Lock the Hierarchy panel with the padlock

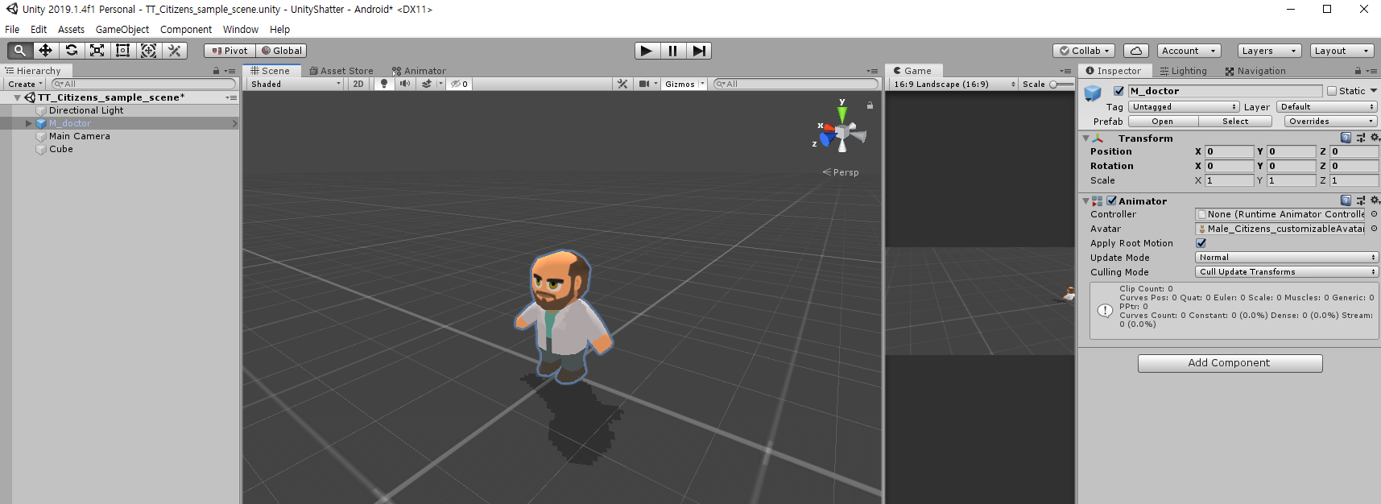coord(216,71)
